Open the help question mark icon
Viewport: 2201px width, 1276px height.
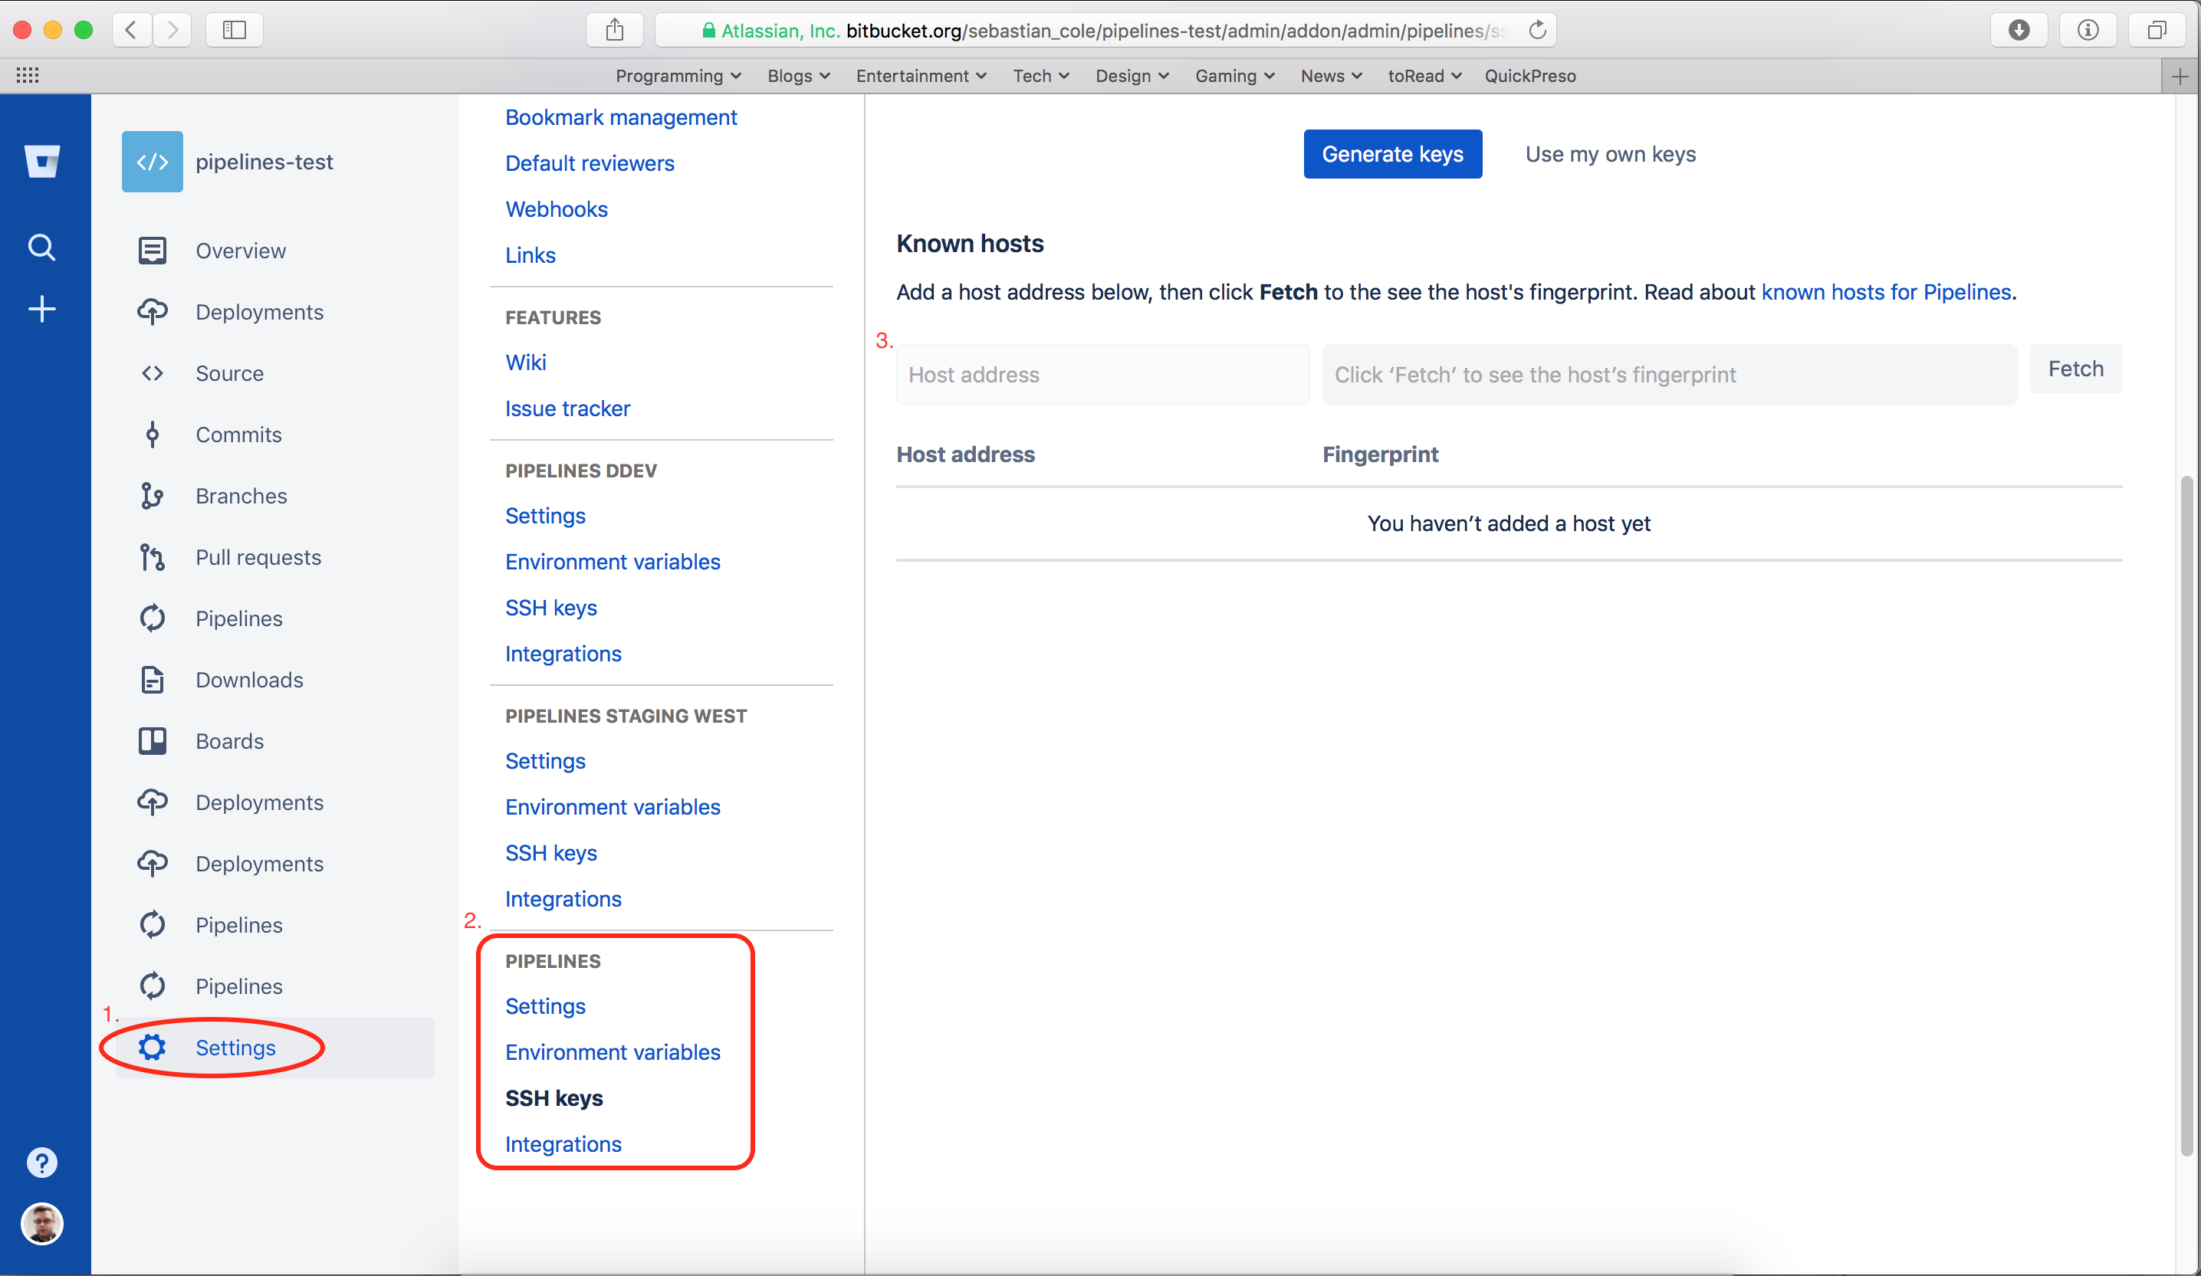coord(42,1163)
